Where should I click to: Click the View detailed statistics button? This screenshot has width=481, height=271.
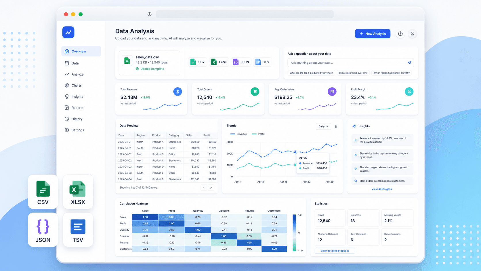[x=335, y=251]
